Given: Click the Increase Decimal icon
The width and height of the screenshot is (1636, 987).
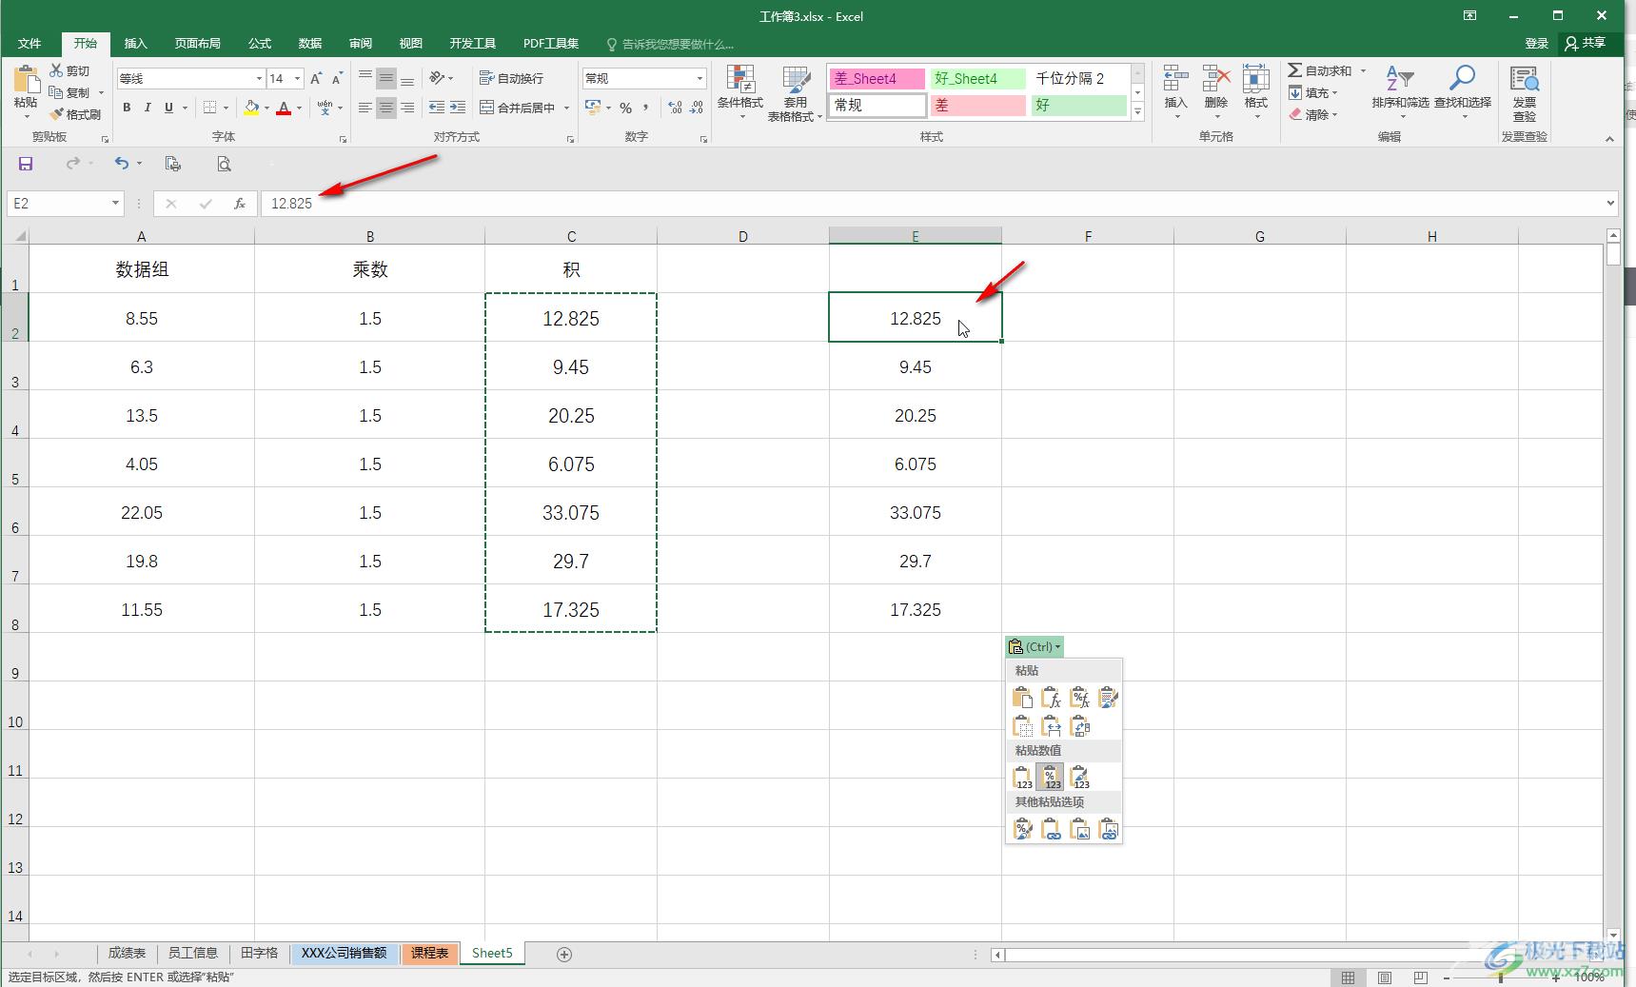Looking at the screenshot, I should point(675,108).
